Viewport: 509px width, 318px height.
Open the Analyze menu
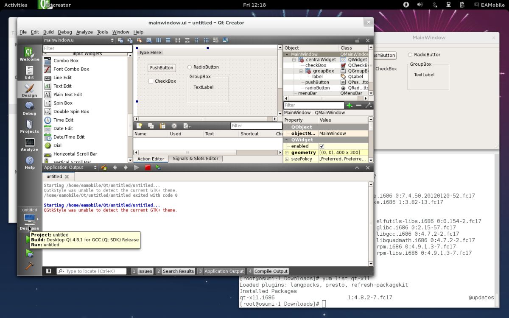click(84, 32)
